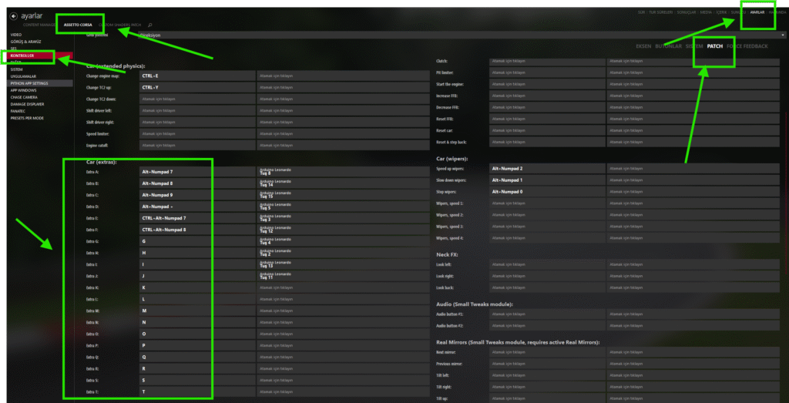The image size is (789, 403).
Task: Click the Arduino Leonardo Tuş 11 binding for Extra J
Action: pos(343,276)
